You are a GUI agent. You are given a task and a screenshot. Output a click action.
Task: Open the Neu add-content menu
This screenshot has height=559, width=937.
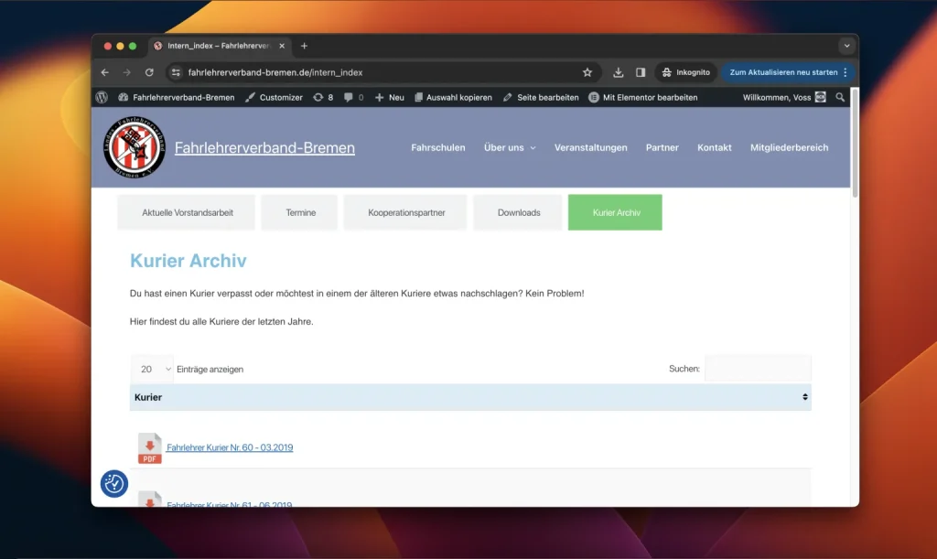[x=390, y=97]
